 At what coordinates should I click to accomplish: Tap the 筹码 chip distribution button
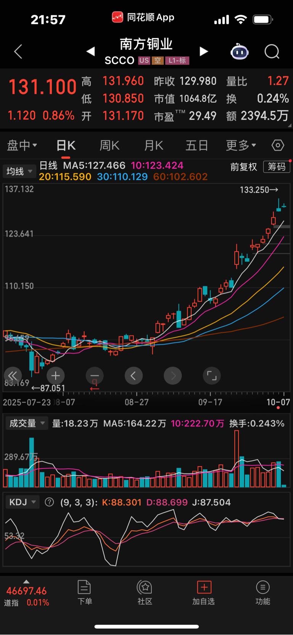[277, 167]
